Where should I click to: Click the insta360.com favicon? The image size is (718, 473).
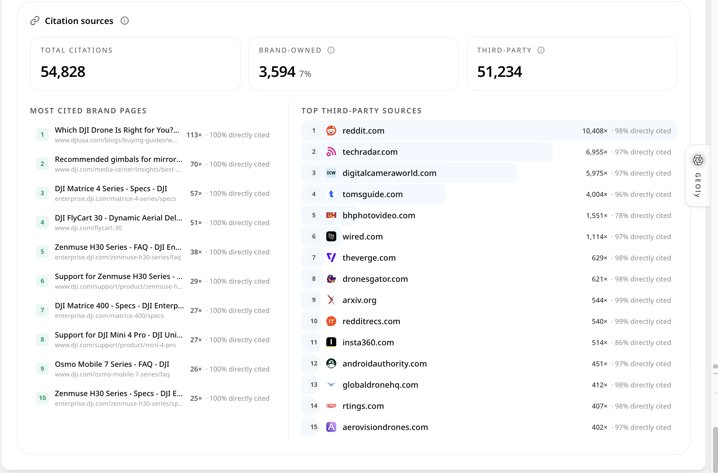(x=331, y=343)
